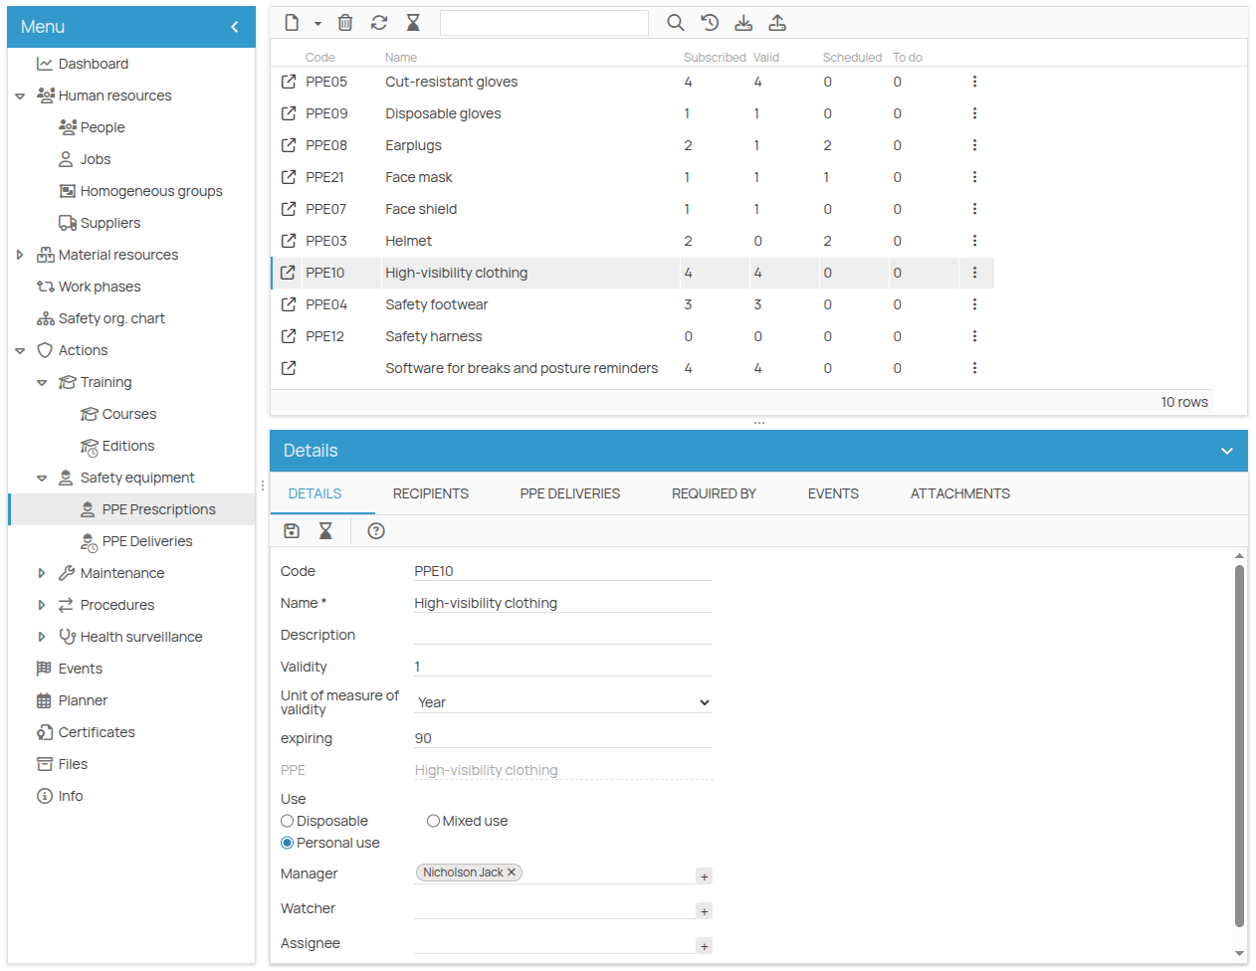
Task: Choose Personal use option
Action: (287, 842)
